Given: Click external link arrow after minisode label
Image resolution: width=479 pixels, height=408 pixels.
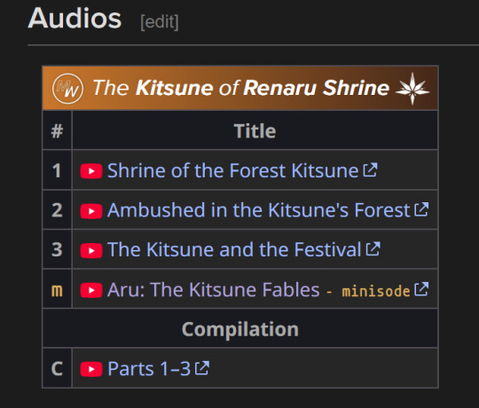Looking at the screenshot, I should pos(421,289).
